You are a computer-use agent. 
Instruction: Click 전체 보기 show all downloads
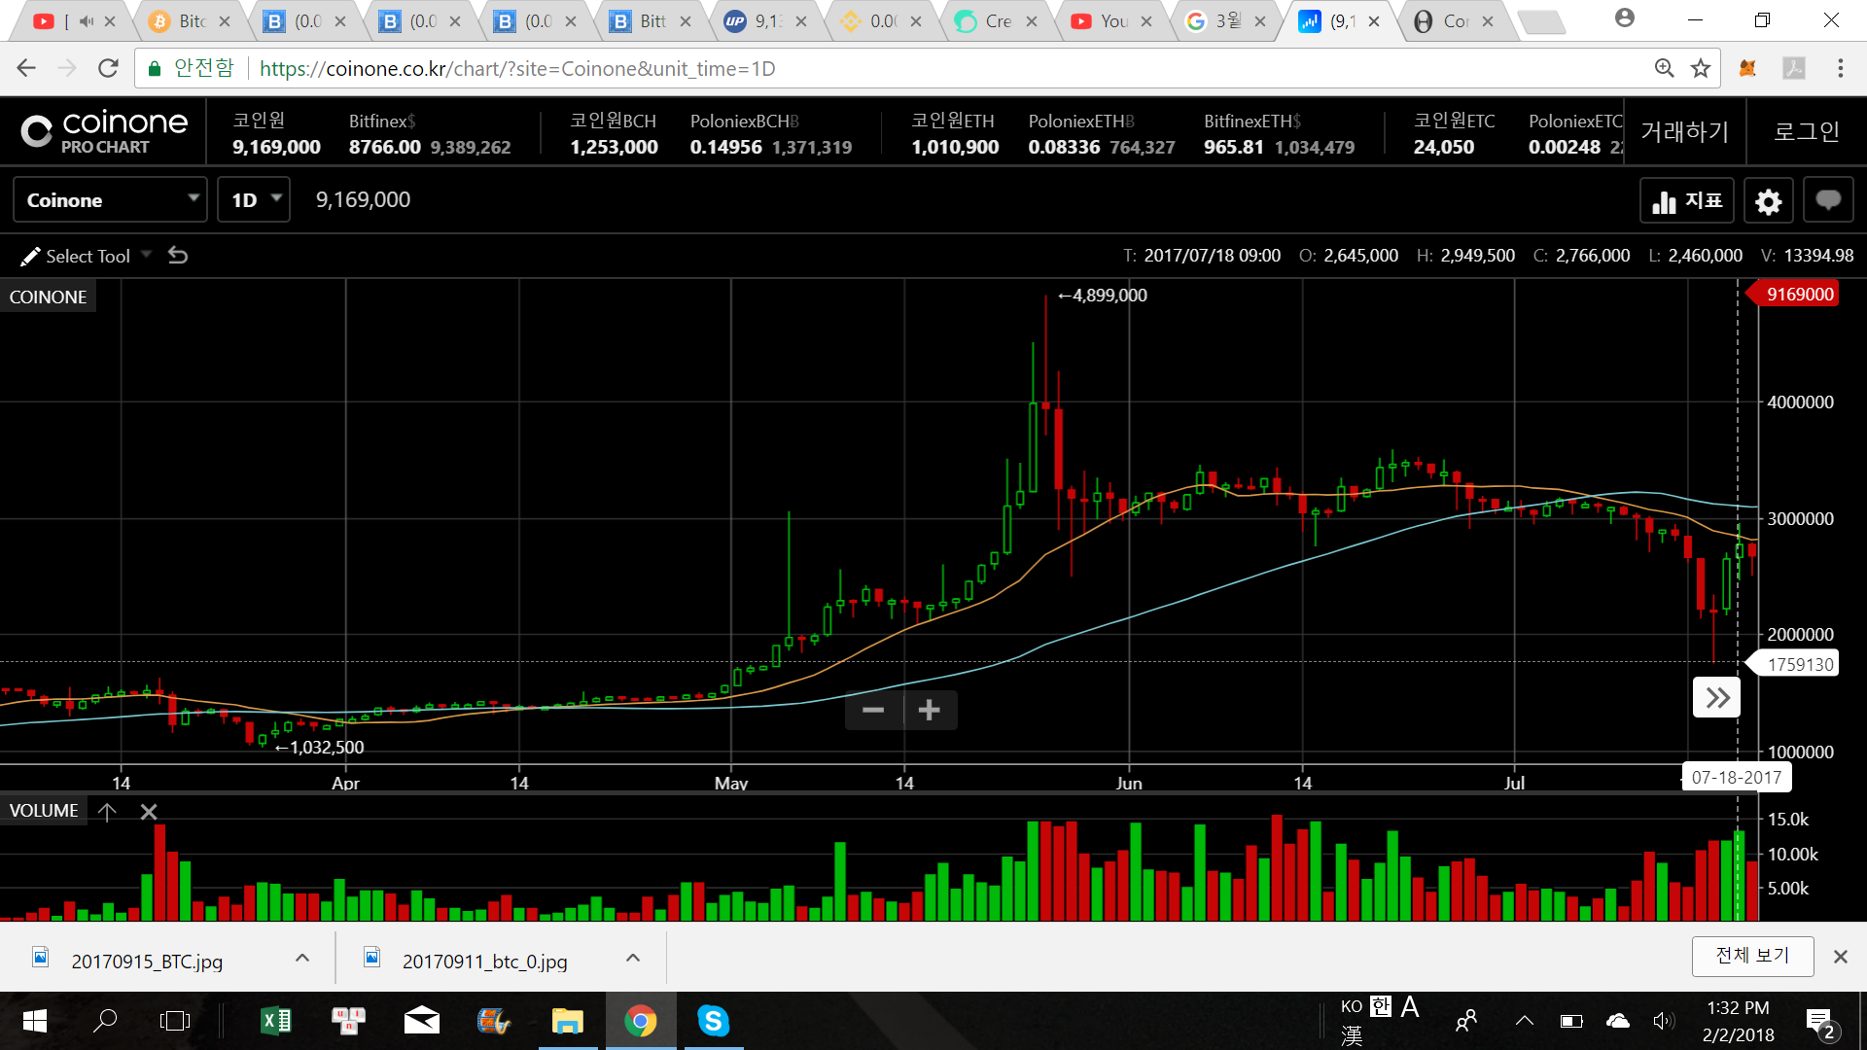pyautogui.click(x=1752, y=956)
